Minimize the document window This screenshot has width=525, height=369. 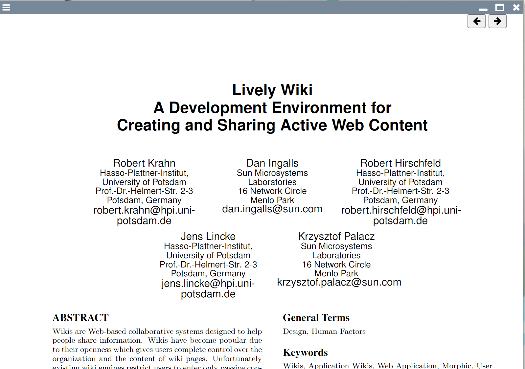(483, 9)
